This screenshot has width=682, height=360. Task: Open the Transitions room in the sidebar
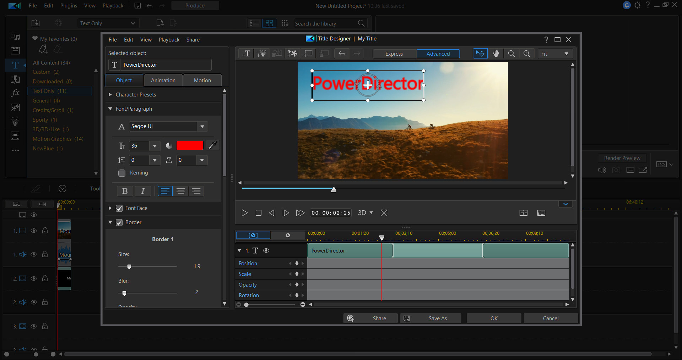[x=15, y=79]
